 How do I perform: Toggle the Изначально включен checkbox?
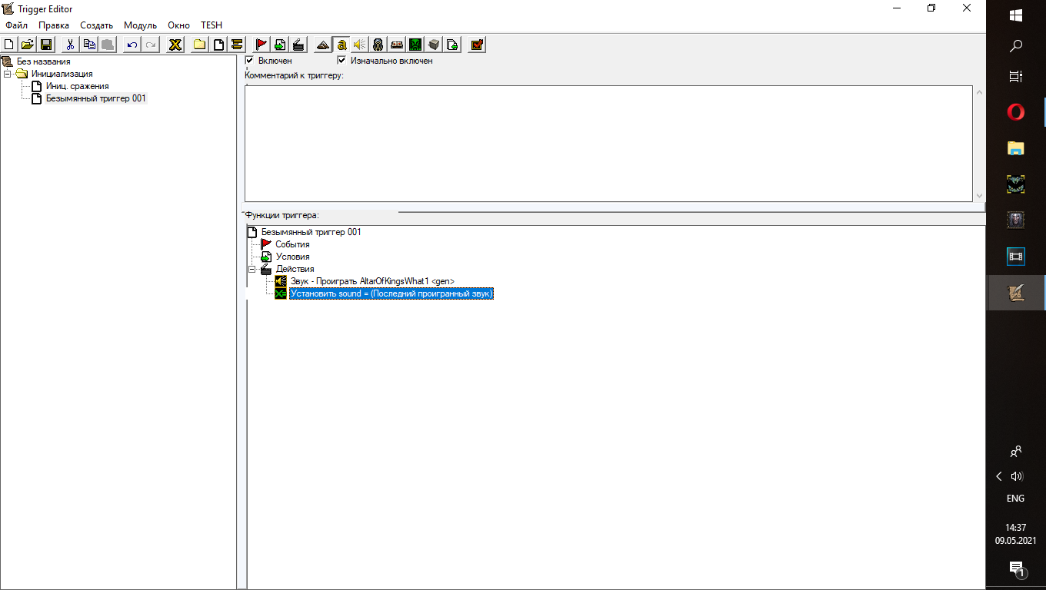pos(341,60)
